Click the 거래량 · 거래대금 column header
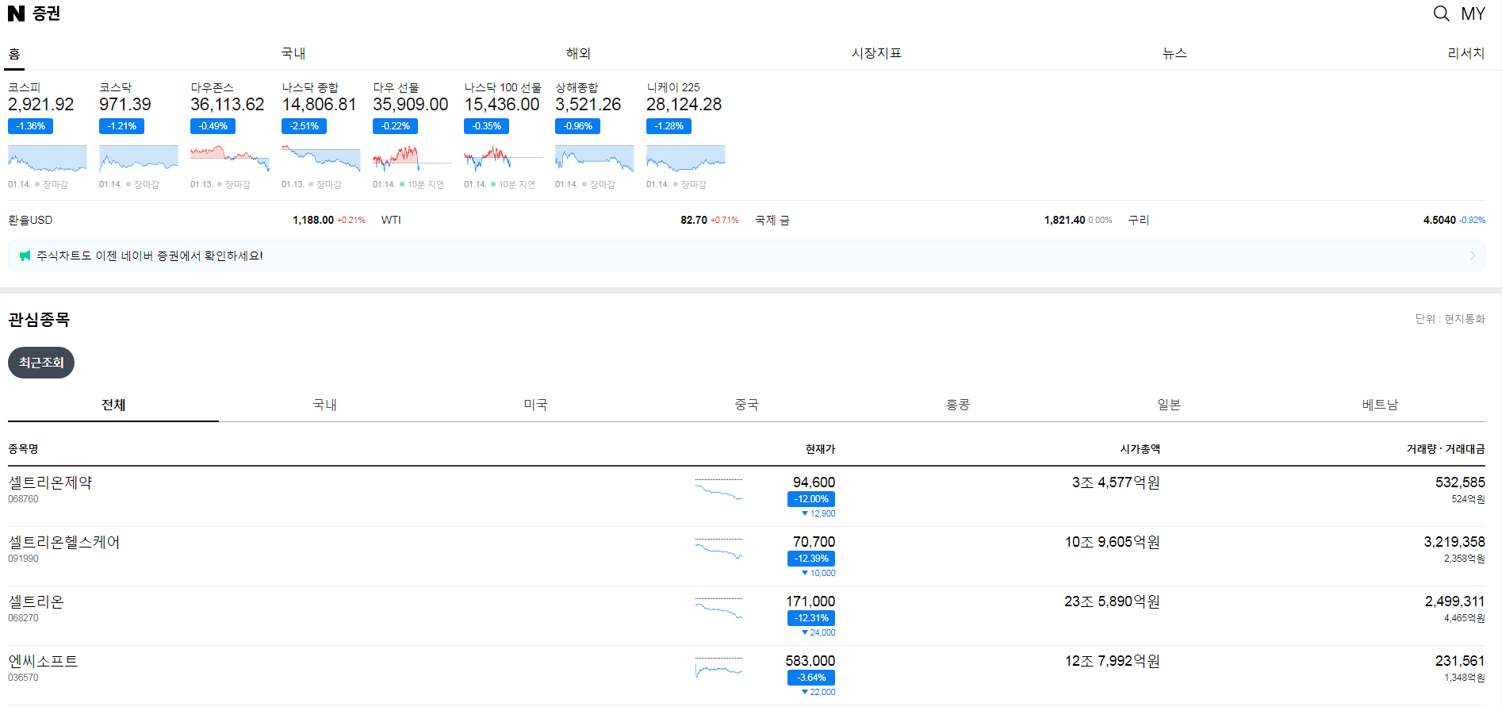The width and height of the screenshot is (1502, 707). pyautogui.click(x=1446, y=449)
